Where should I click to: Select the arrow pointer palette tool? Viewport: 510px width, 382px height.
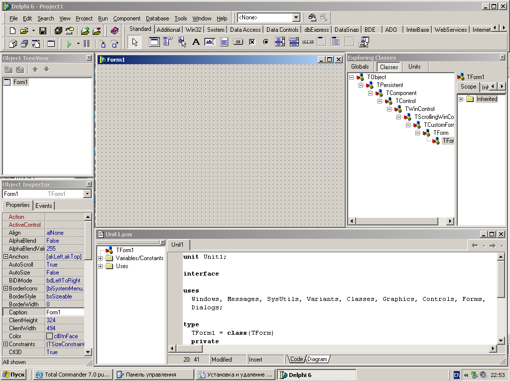tap(134, 42)
